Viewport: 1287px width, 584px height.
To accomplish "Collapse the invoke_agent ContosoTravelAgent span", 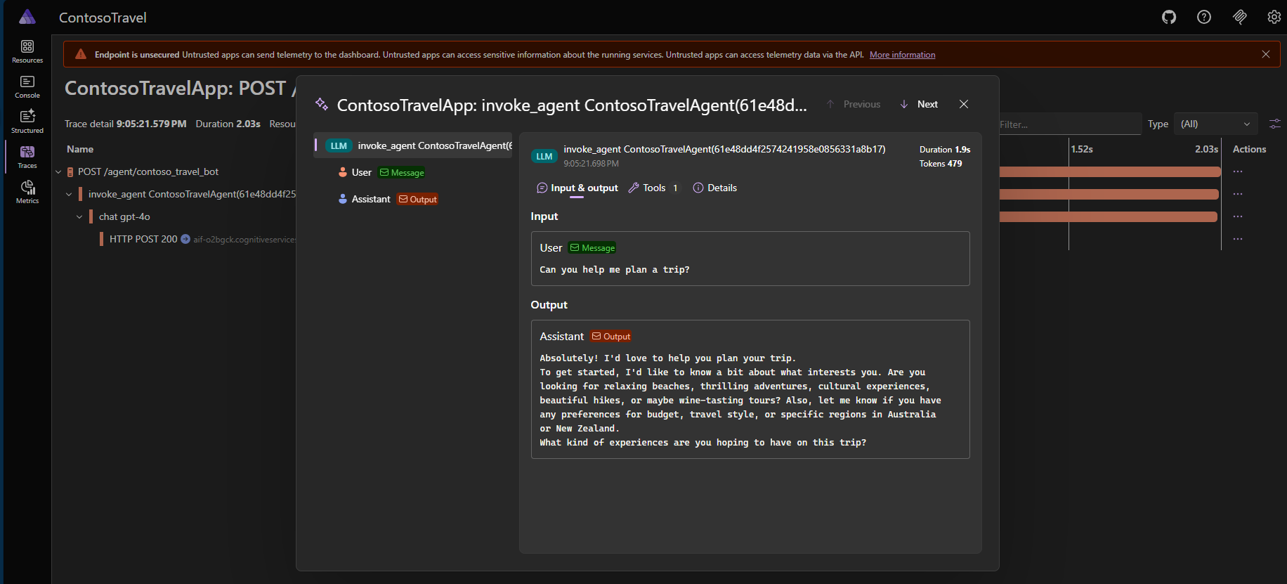I will [69, 195].
